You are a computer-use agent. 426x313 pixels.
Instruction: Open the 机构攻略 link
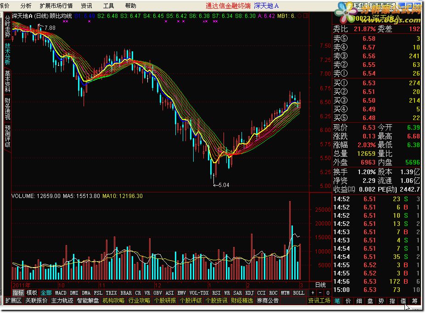pyautogui.click(x=113, y=301)
